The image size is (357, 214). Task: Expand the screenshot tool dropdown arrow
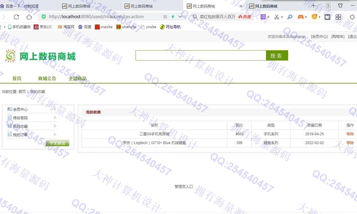tap(282, 17)
